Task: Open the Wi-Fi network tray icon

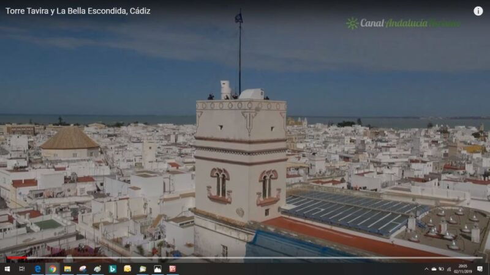Action: coord(448,269)
